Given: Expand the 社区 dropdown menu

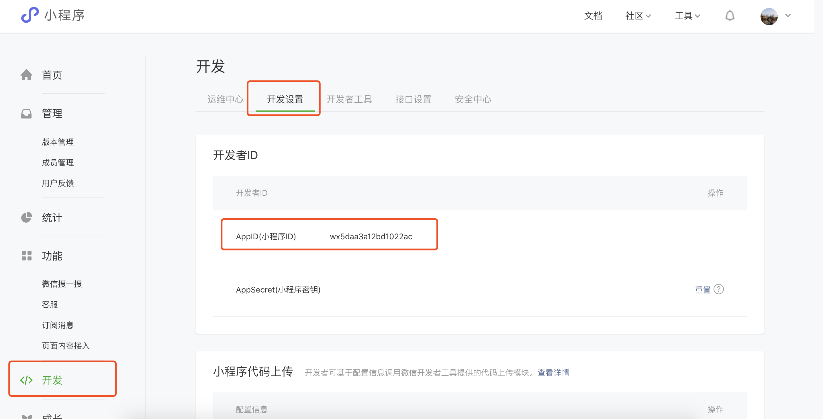Looking at the screenshot, I should pyautogui.click(x=638, y=16).
